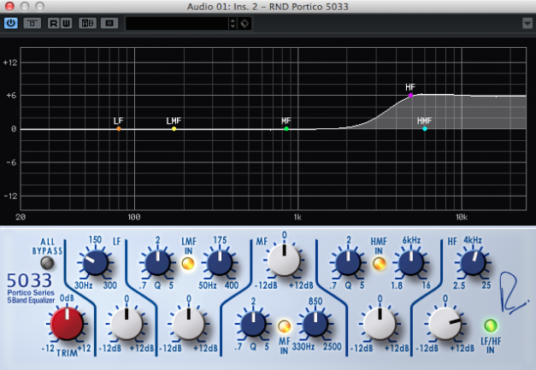
Task: Toggle the LMF IN button
Action: (188, 263)
